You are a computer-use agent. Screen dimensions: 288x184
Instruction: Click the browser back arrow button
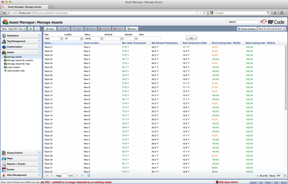pyautogui.click(x=4, y=12)
